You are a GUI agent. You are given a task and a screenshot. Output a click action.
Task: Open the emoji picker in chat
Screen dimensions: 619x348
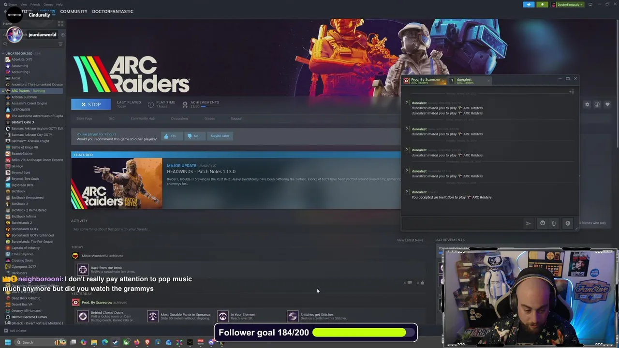(543, 223)
